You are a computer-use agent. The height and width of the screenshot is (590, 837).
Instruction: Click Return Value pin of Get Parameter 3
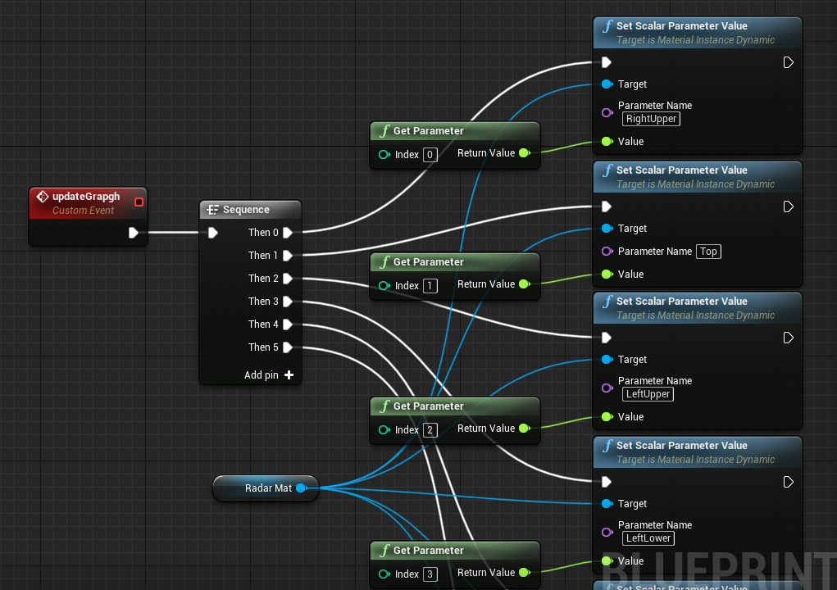pos(525,573)
